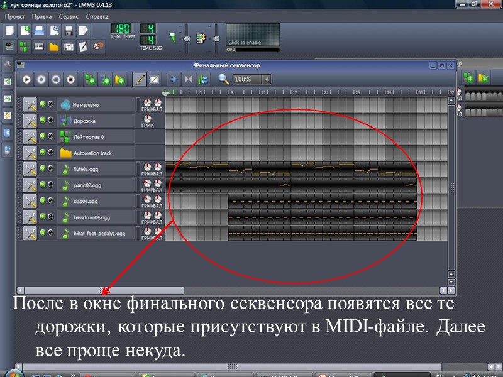
Task: Open the project notes icon
Action: point(82,46)
